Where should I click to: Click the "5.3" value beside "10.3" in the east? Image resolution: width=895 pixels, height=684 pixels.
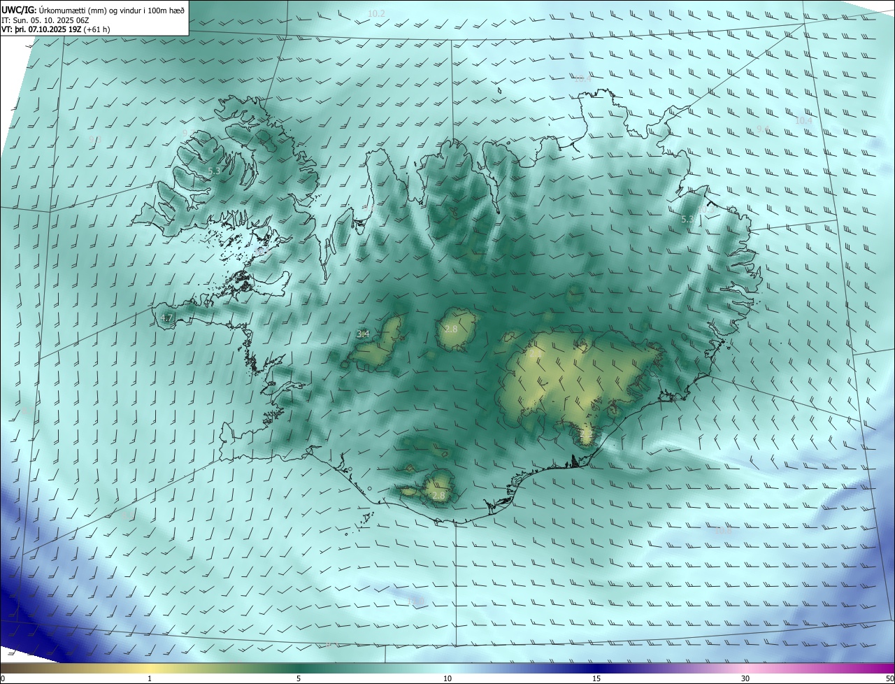point(687,219)
